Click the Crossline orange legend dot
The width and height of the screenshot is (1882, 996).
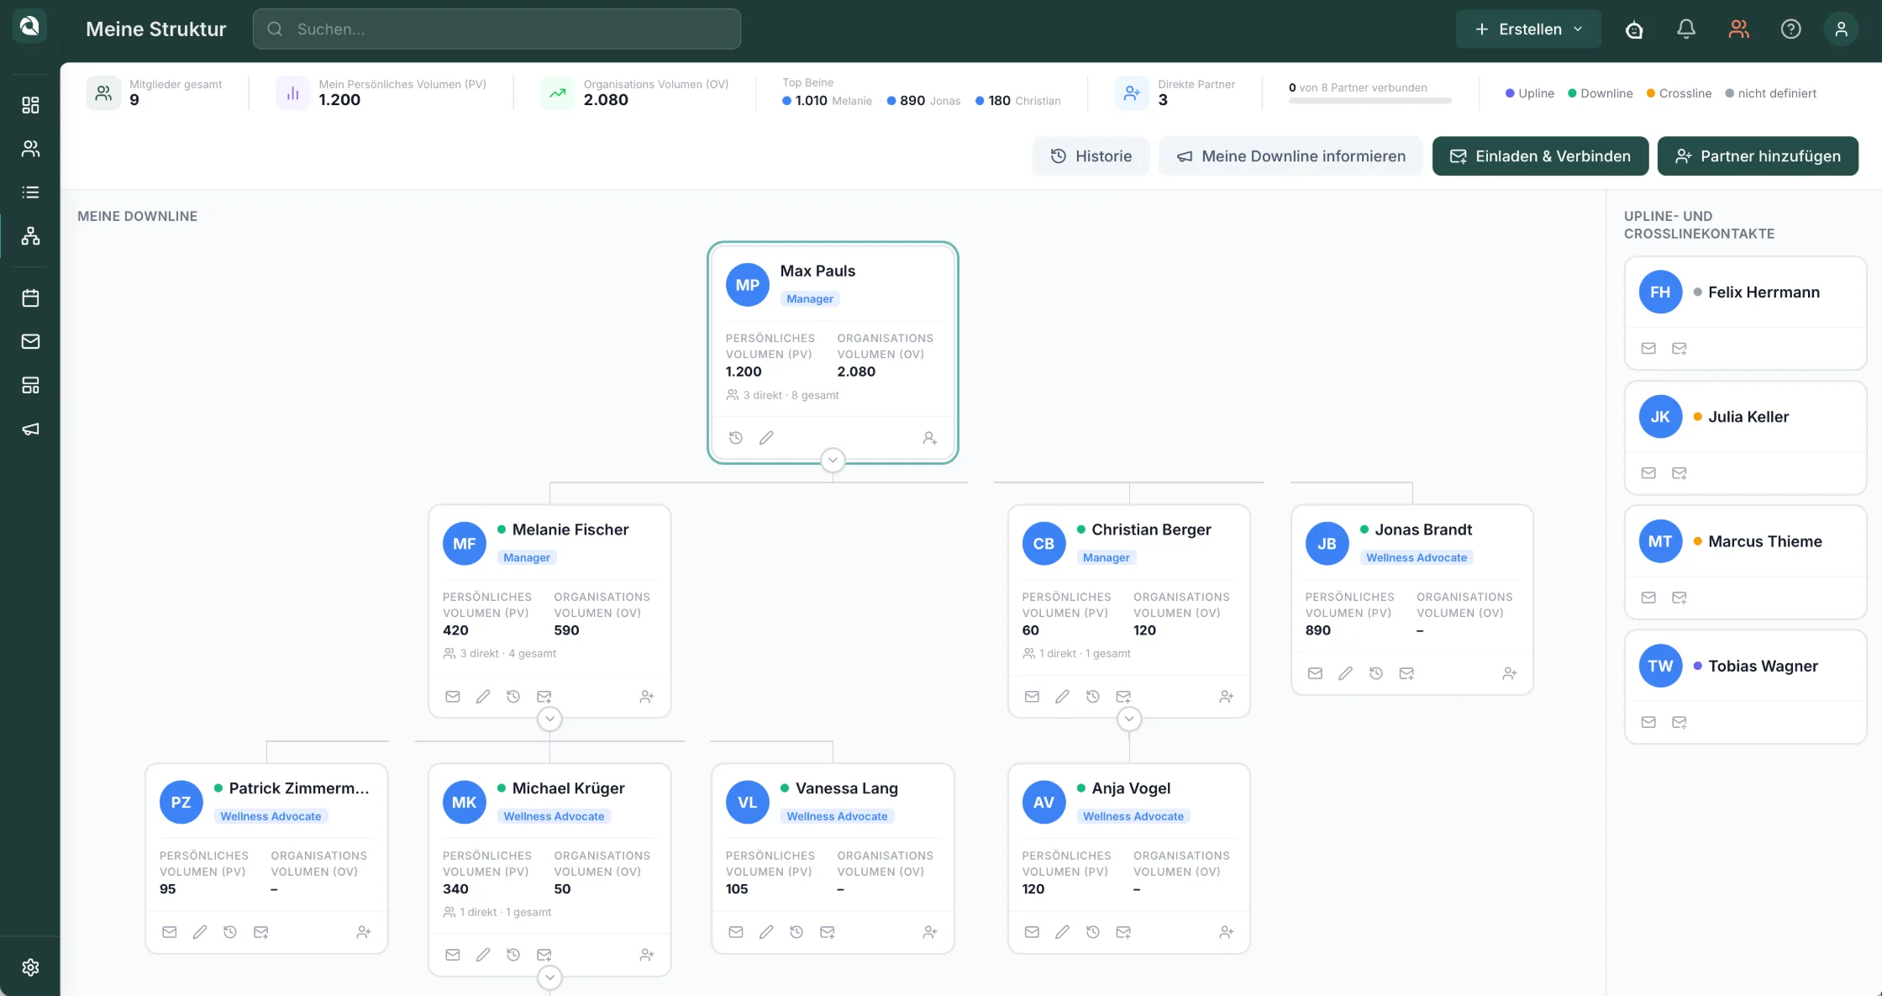click(x=1651, y=93)
